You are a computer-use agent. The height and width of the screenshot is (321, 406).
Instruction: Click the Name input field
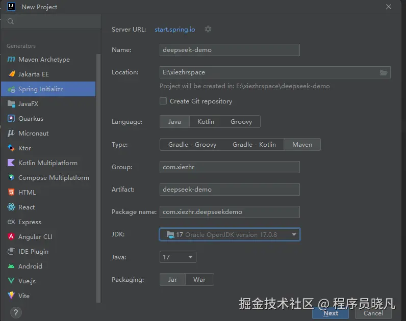pos(230,50)
